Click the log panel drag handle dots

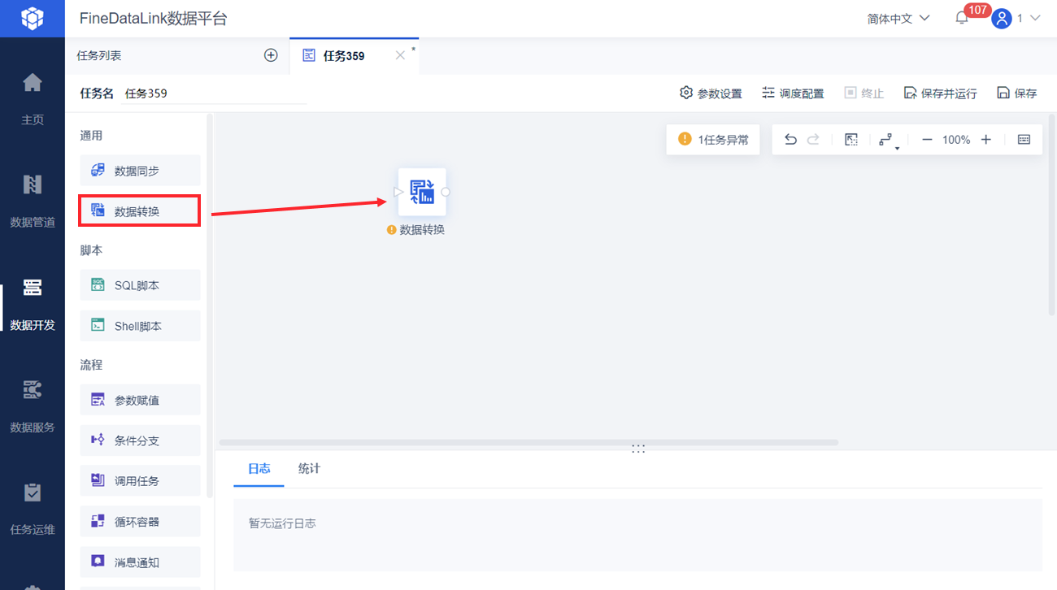pyautogui.click(x=638, y=448)
